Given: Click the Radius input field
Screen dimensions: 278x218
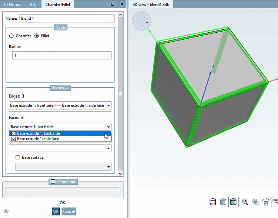Looking at the screenshot, I should [62, 55].
